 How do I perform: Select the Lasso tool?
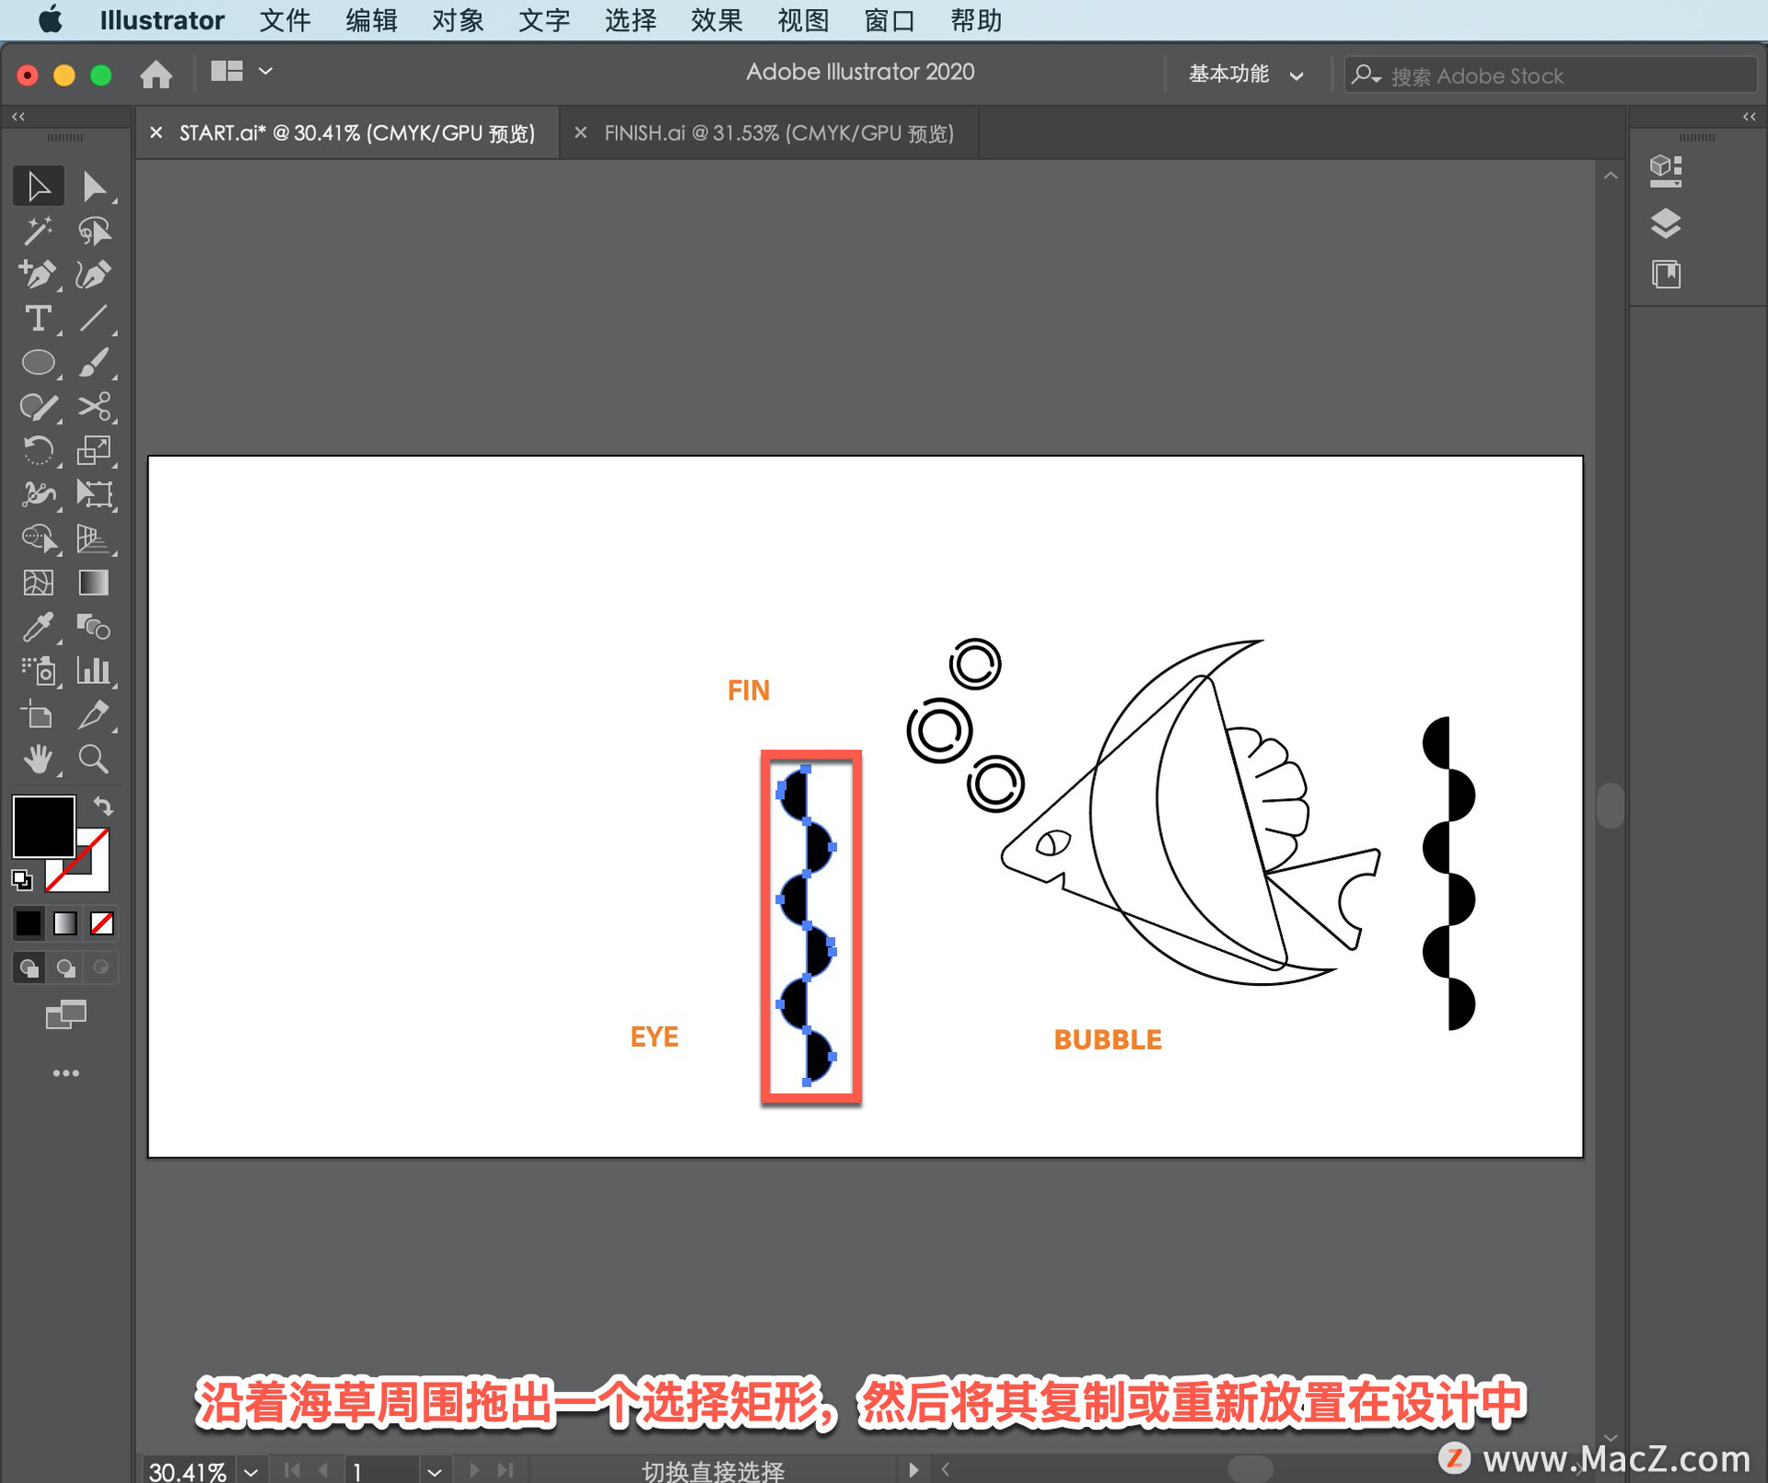(x=94, y=230)
